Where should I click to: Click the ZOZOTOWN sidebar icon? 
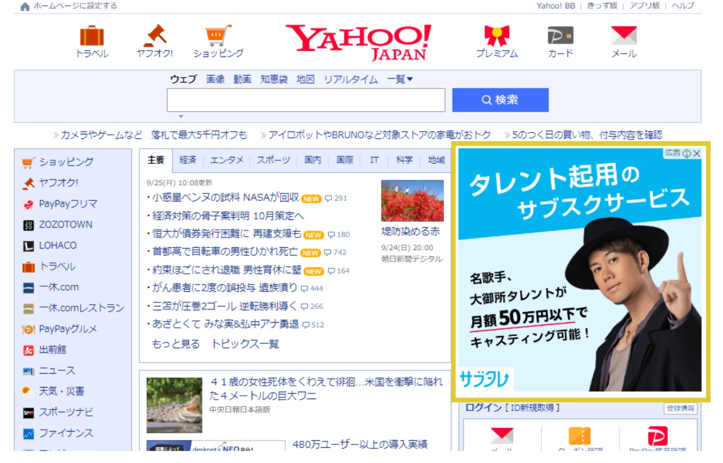pos(28,225)
